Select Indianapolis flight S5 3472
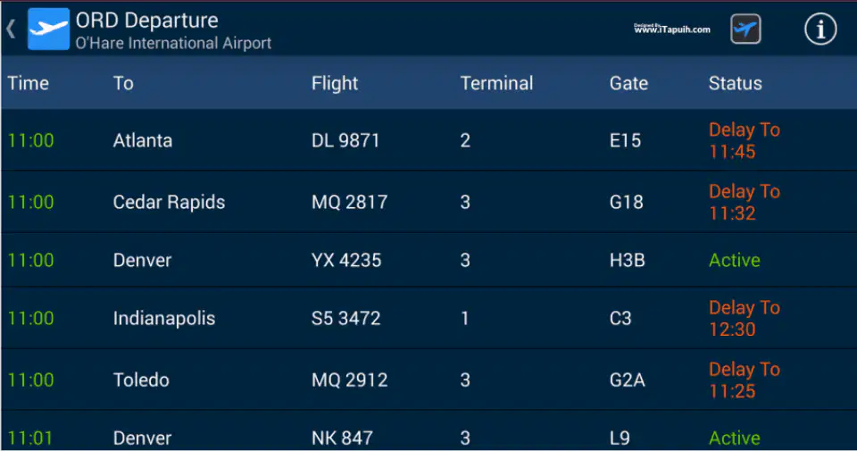 pyautogui.click(x=428, y=318)
